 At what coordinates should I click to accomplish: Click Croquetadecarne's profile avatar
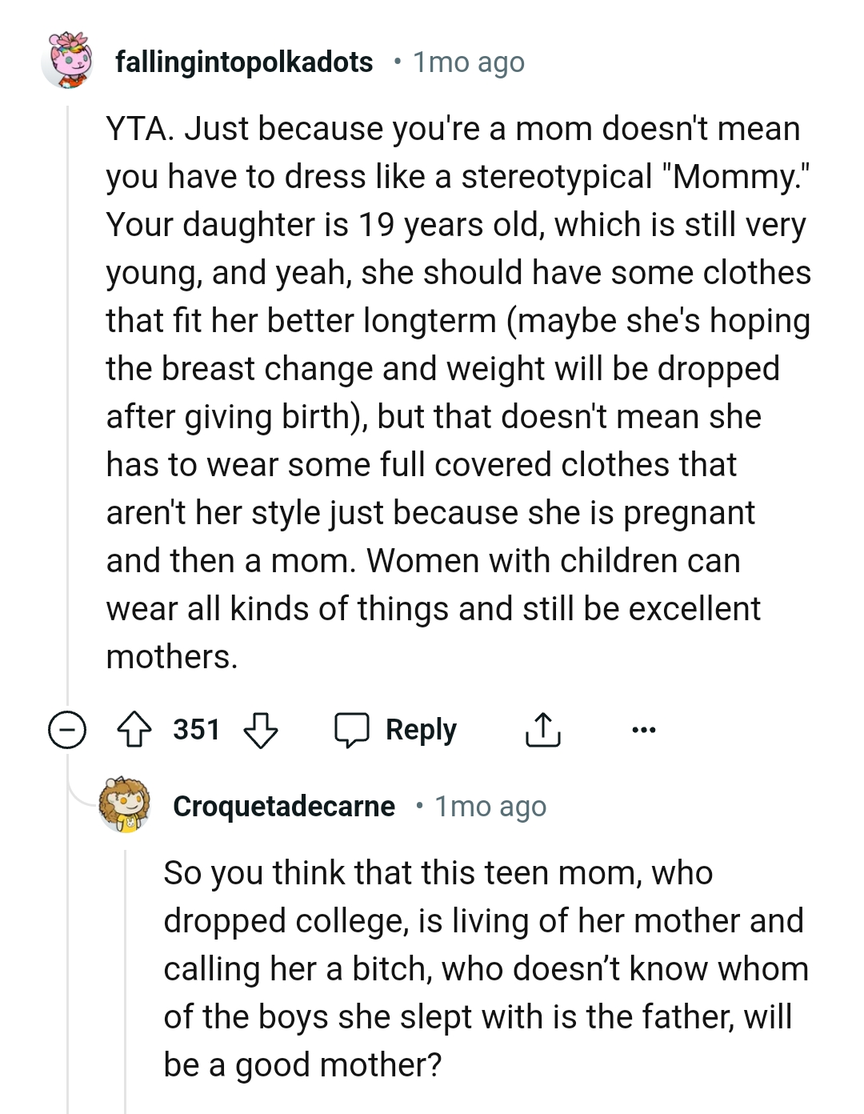(x=122, y=807)
